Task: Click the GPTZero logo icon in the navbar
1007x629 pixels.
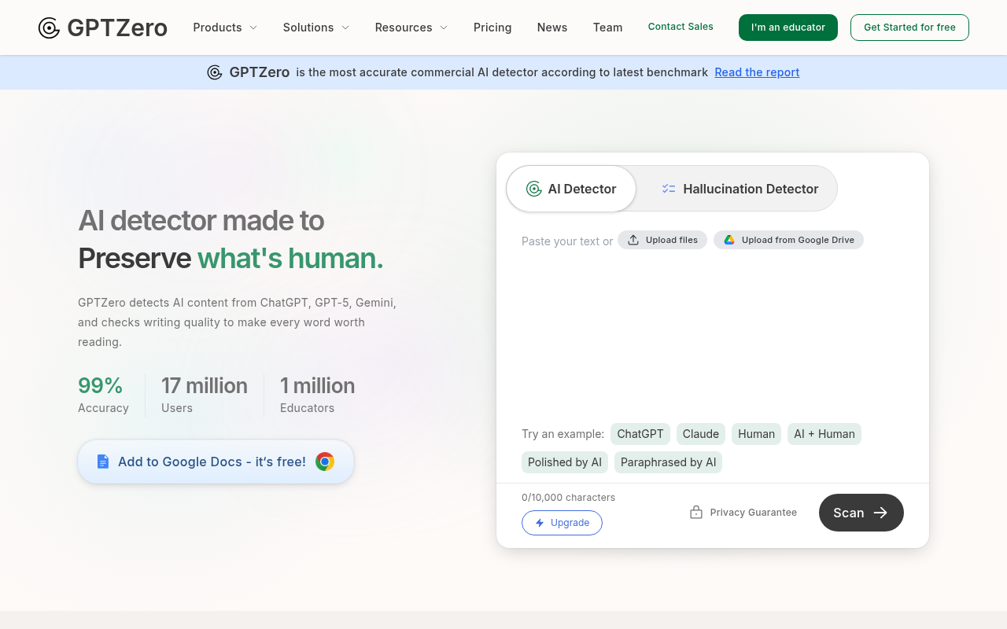Action: 49,28
